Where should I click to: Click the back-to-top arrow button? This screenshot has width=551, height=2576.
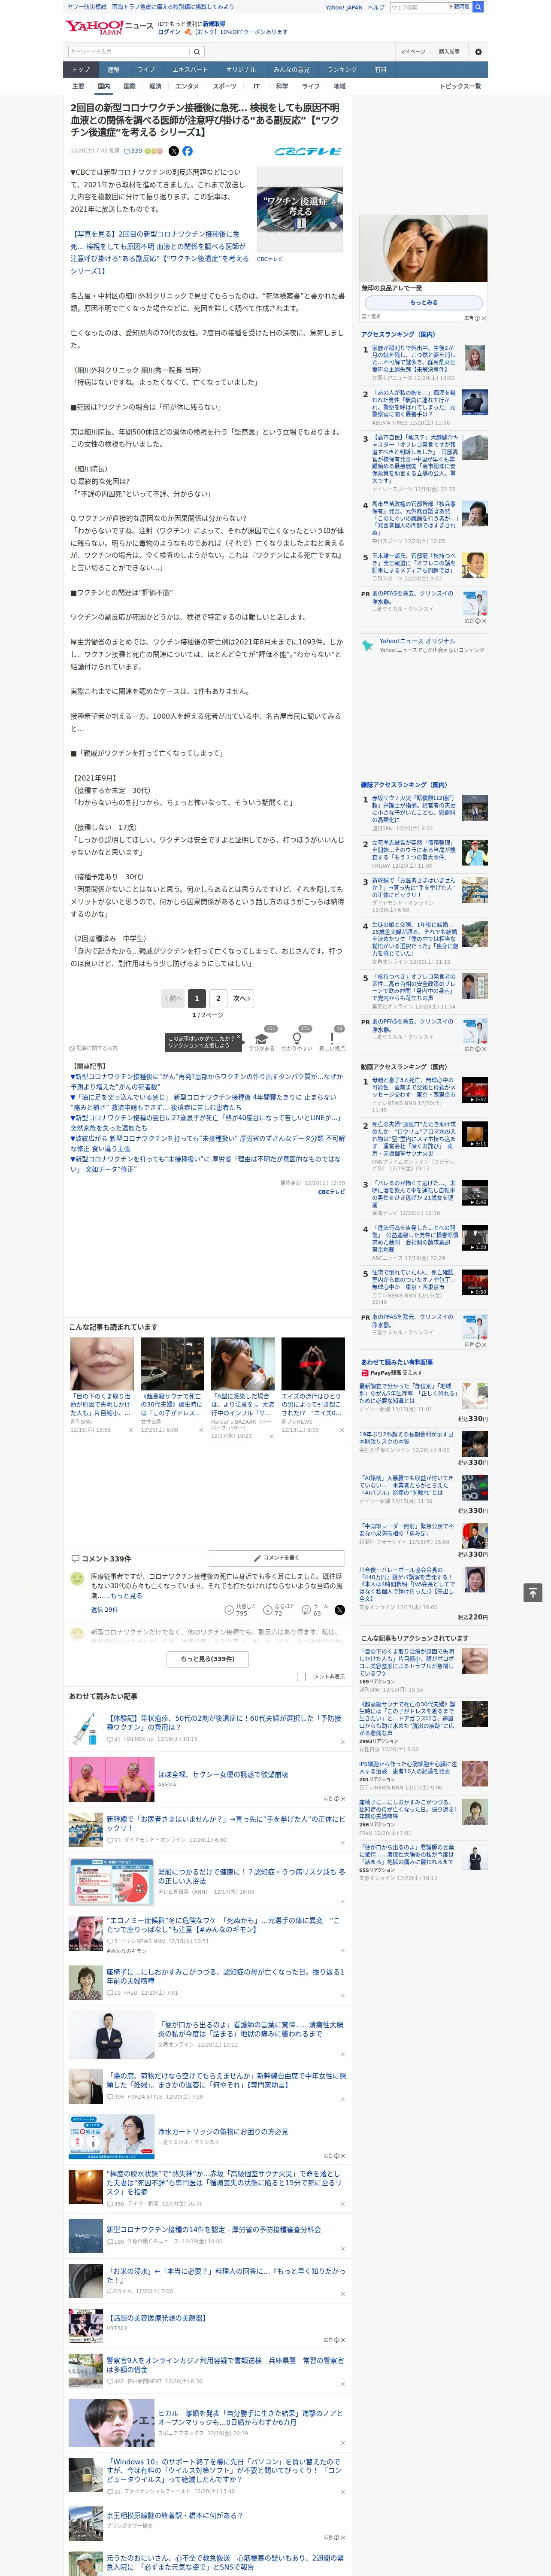pyautogui.click(x=532, y=1592)
